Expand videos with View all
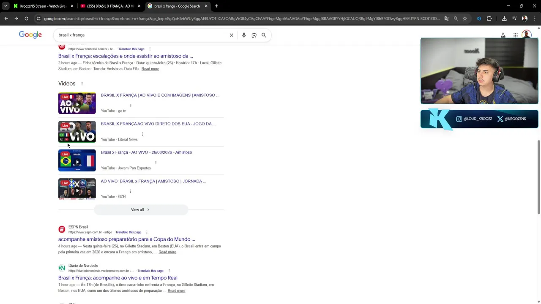Screen dimensions: 541x304 pyautogui.click(x=140, y=209)
